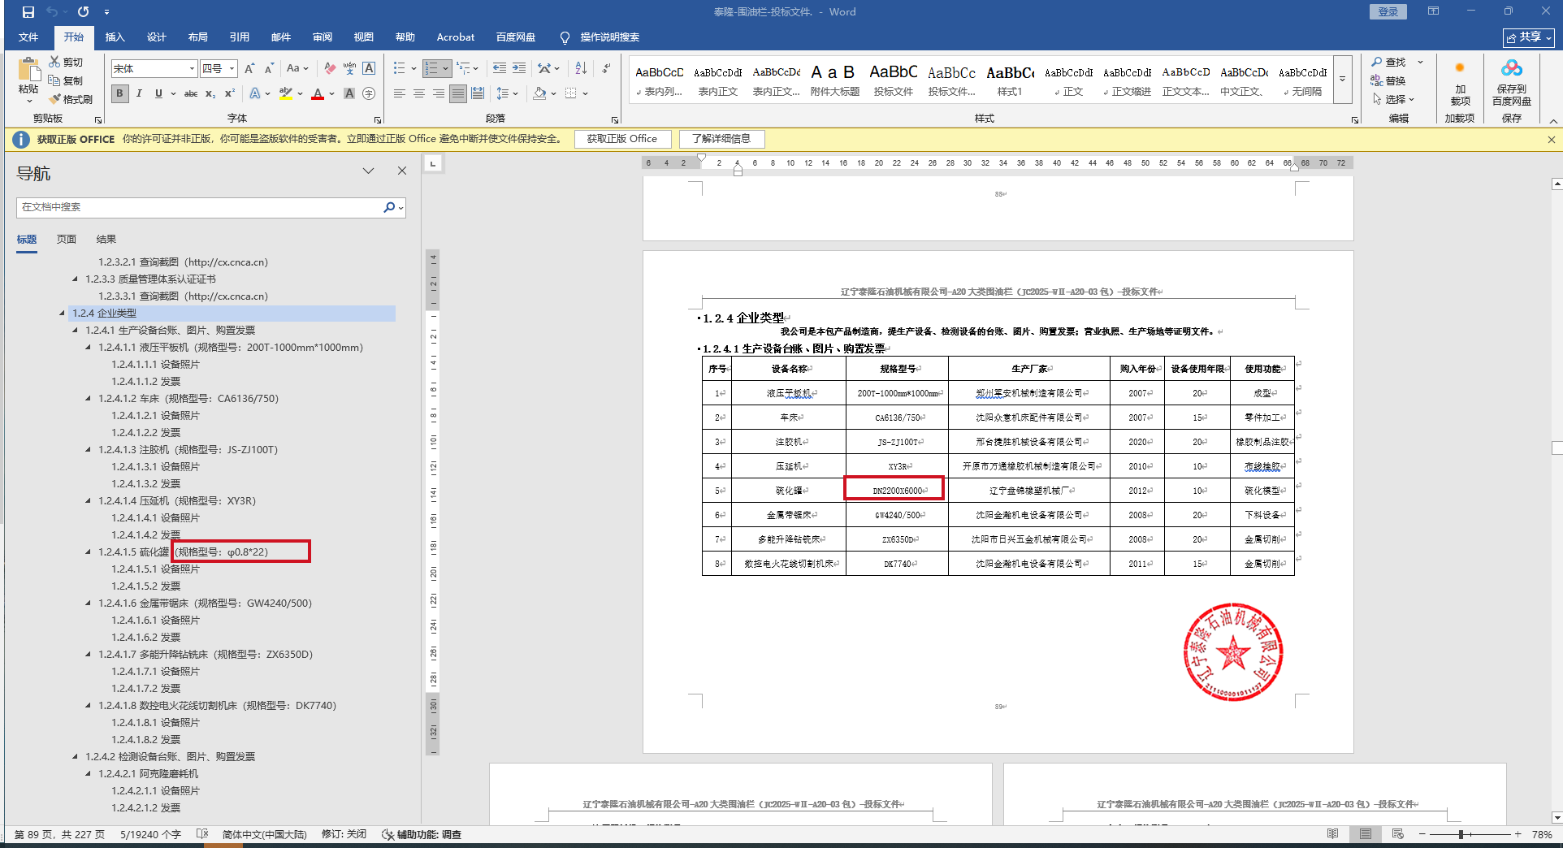
Task: Toggle subscript formatting
Action: (210, 93)
